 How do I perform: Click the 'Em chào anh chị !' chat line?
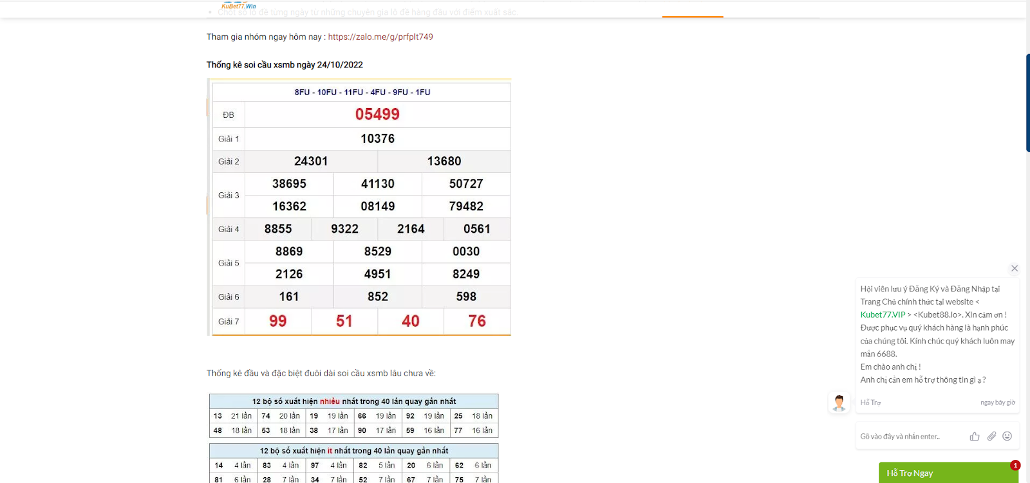890,367
